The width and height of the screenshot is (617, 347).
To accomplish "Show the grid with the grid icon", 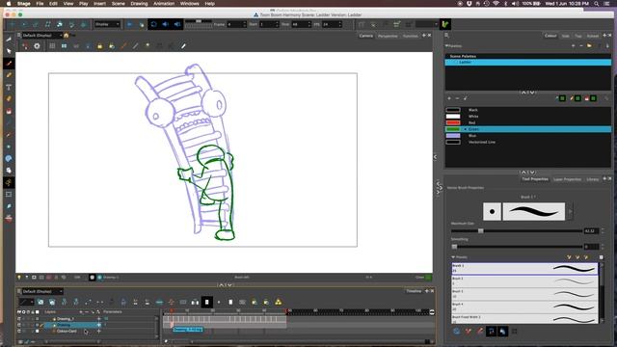I will 52,46.
